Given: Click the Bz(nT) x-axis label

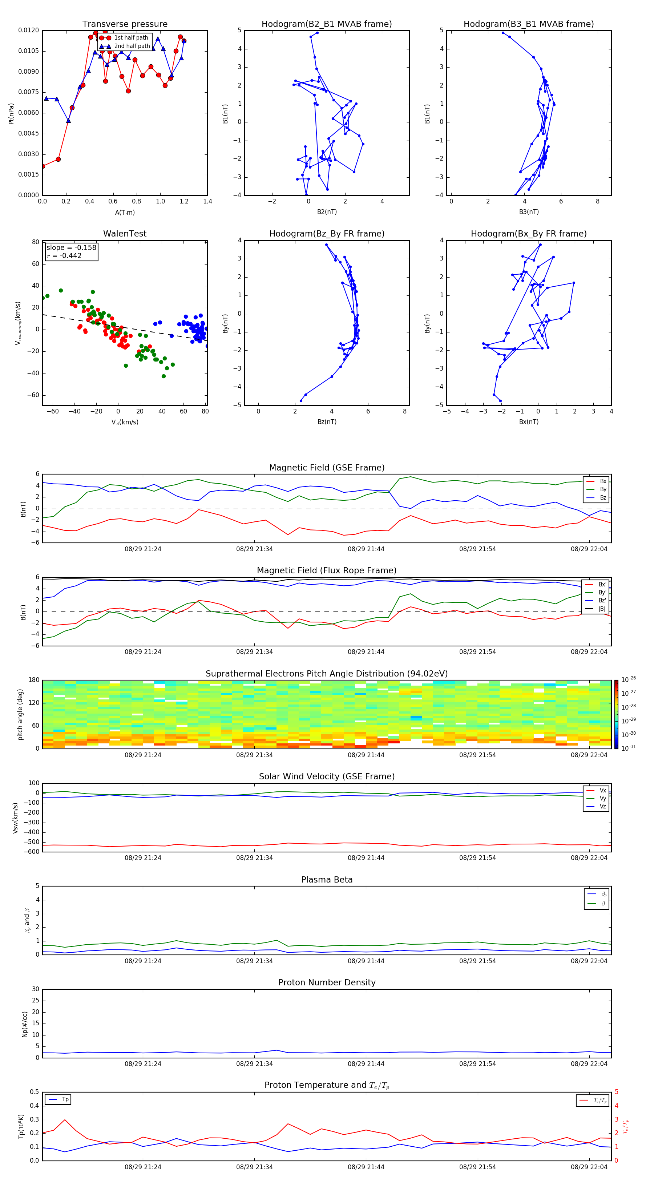Looking at the screenshot, I should (327, 422).
